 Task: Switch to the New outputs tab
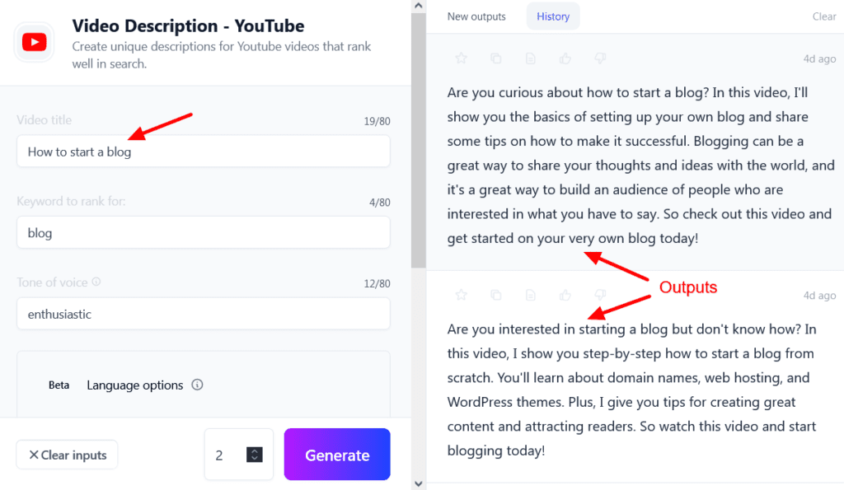tap(476, 16)
